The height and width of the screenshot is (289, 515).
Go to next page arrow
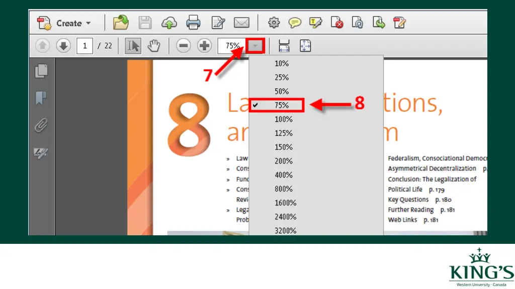(63, 46)
